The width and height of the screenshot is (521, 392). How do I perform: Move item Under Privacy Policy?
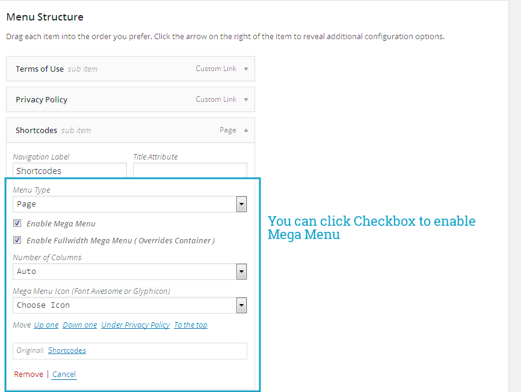[135, 325]
